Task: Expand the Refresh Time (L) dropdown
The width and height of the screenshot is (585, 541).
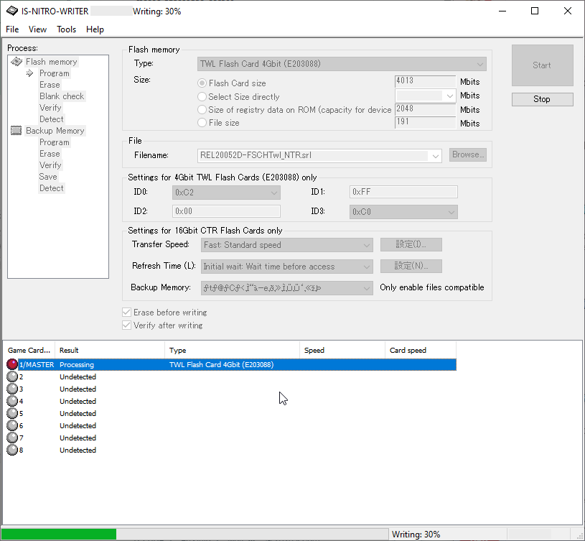Action: 286,267
